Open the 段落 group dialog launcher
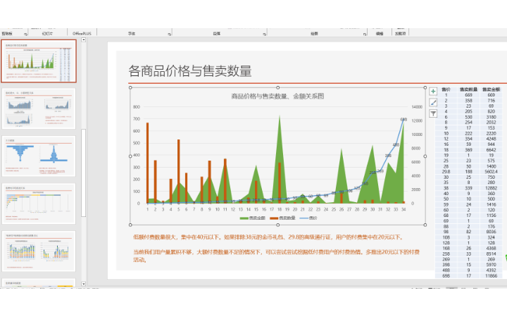Image resolution: width=507 pixels, height=317 pixels. (265, 34)
